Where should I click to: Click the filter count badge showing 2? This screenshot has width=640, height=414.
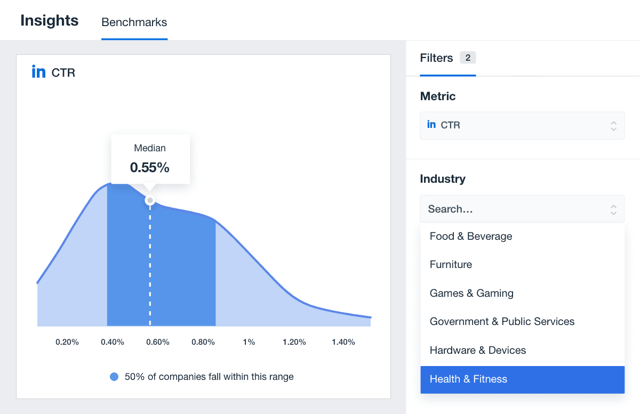(469, 58)
